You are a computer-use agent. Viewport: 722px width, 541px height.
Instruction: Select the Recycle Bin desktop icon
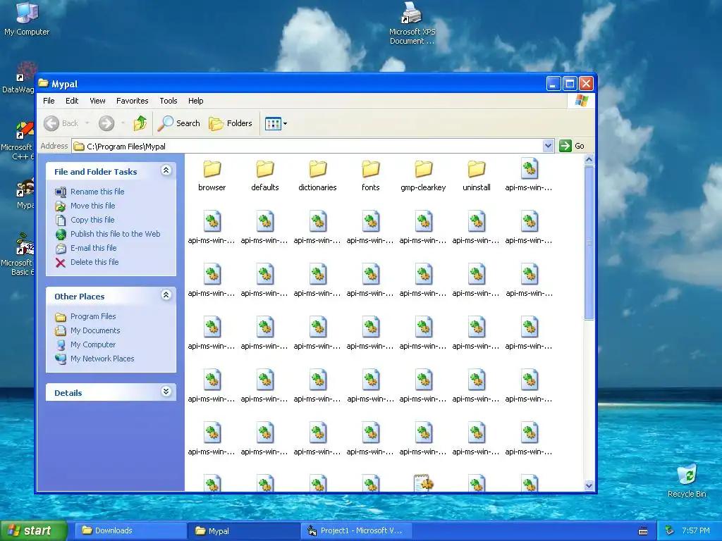point(687,480)
